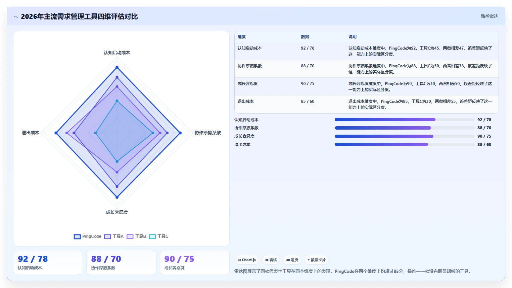Screen dimensions: 512x288
Task: Click the 进度 tag
Action: [x=292, y=260]
